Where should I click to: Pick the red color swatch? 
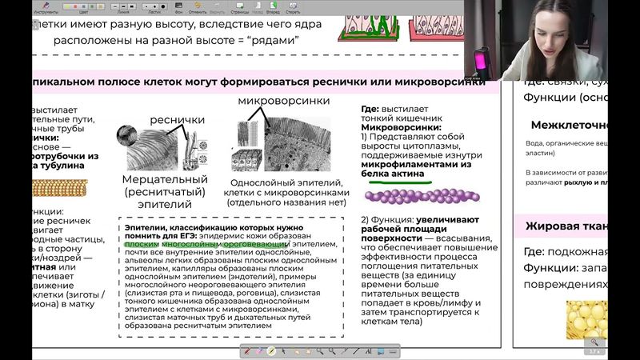(75, 6)
